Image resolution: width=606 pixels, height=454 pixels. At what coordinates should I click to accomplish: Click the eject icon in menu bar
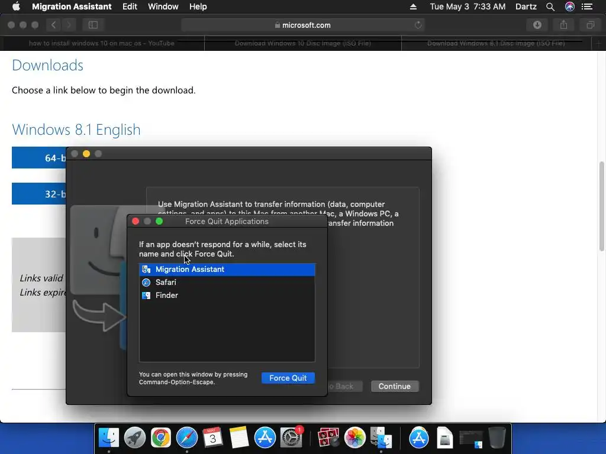pos(413,7)
